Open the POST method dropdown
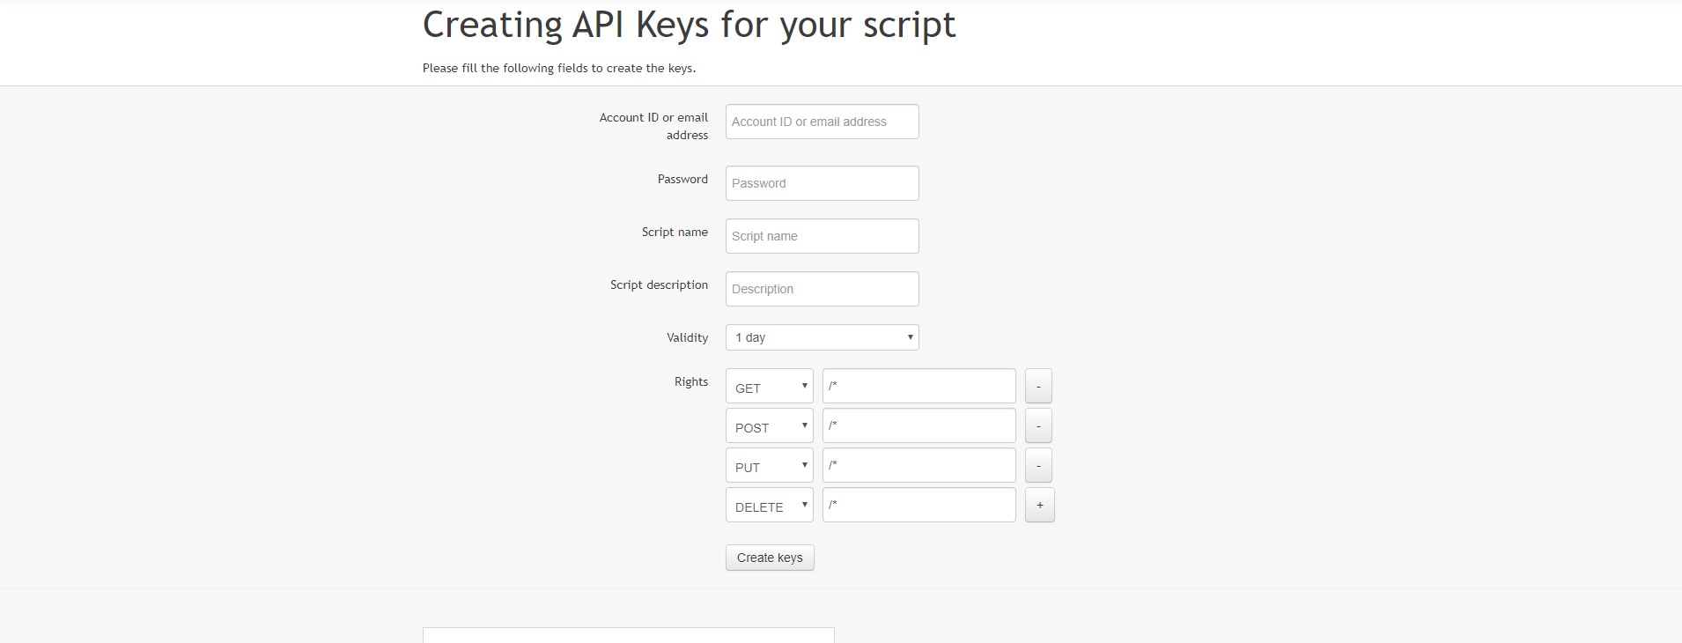This screenshot has height=643, width=1682. pyautogui.click(x=769, y=426)
